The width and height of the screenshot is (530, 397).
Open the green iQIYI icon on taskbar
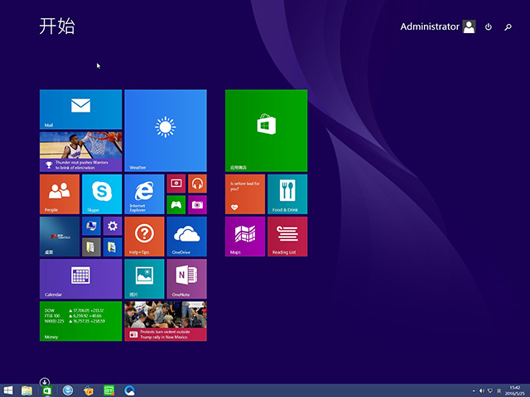(x=108, y=390)
